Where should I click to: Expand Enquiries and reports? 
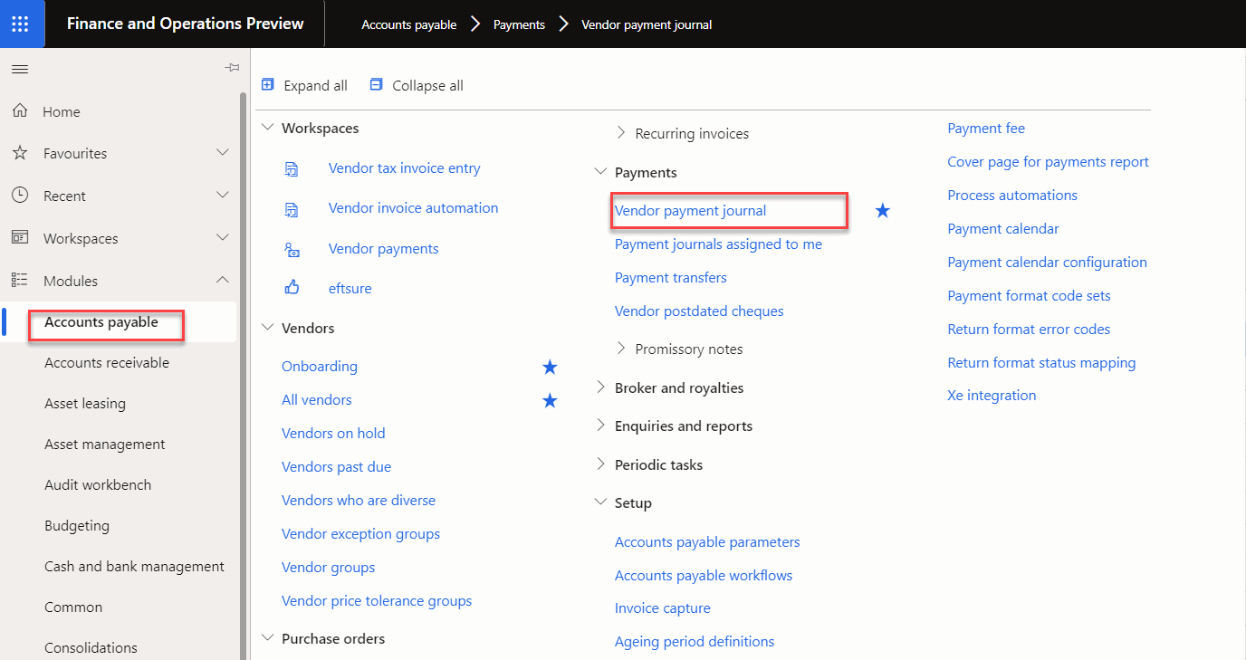coord(600,426)
